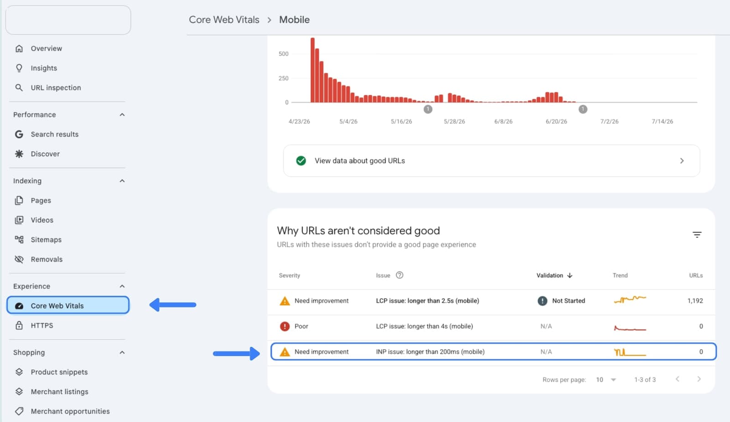This screenshot has height=422, width=730.
Task: Click the Merchant opportunities tag icon
Action: tap(19, 411)
